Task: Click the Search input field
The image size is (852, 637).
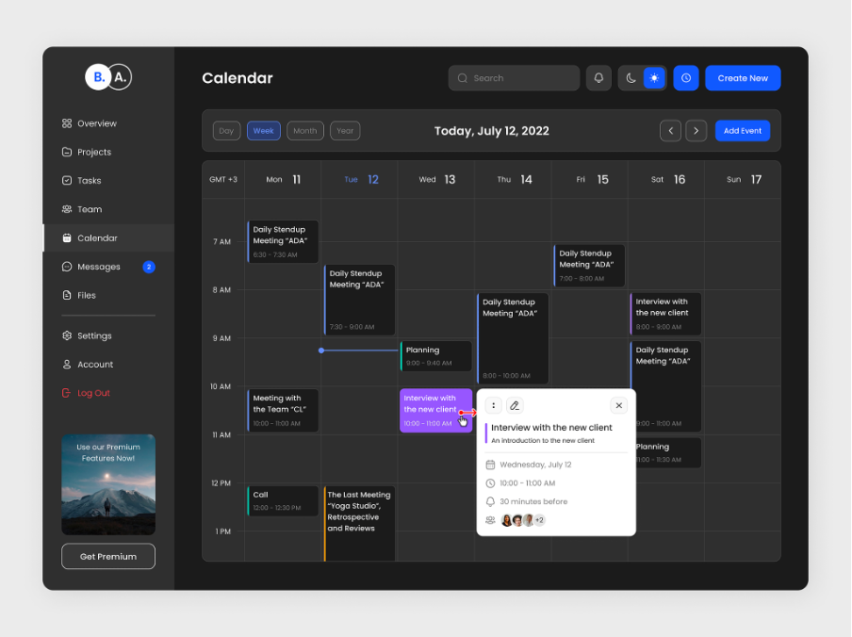Action: (514, 77)
